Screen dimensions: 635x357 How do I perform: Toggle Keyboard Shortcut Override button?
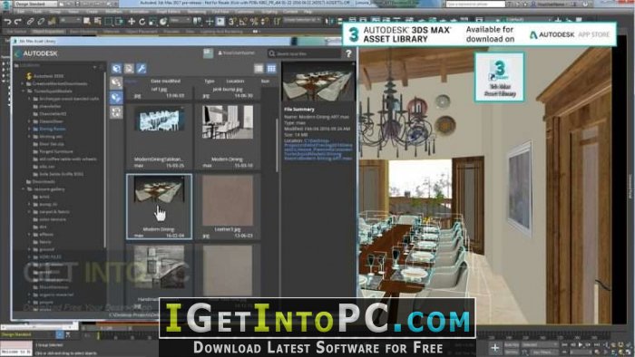pos(220,22)
